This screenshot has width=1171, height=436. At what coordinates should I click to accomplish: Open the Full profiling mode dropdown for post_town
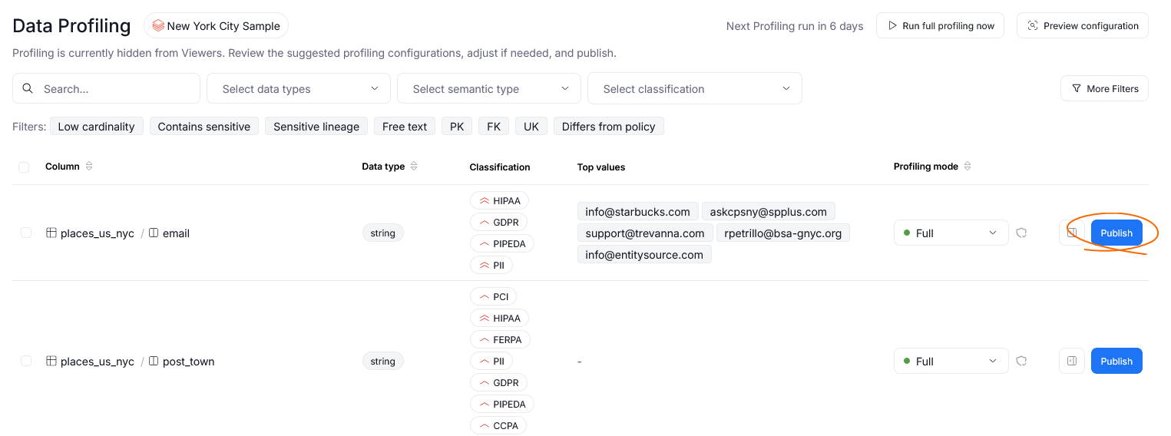[951, 361]
